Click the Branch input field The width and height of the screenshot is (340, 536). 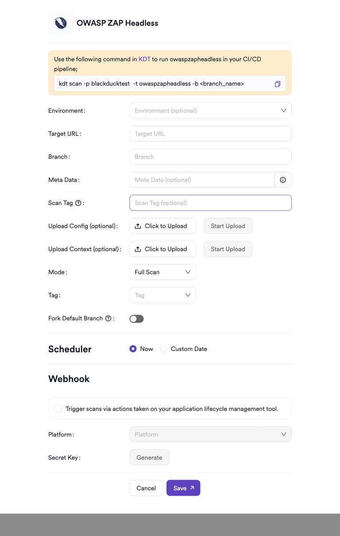point(210,157)
